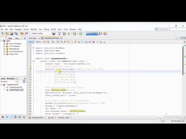Click TugasBesarDFA in the editor breadcrumb

[x=38, y=117]
